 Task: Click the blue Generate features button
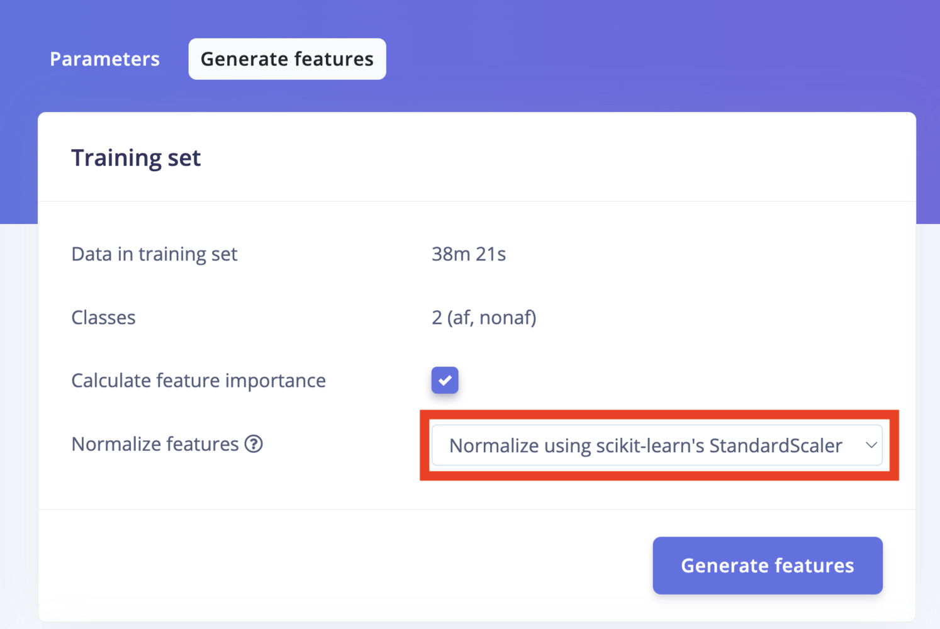click(768, 565)
